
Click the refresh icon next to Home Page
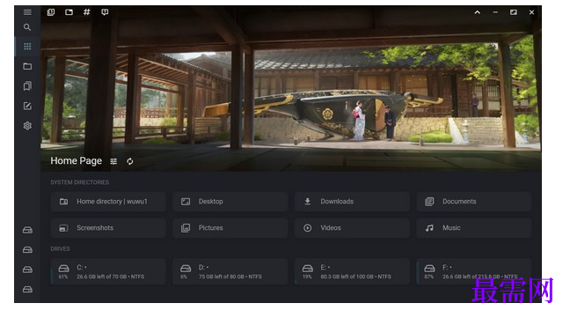coord(130,161)
